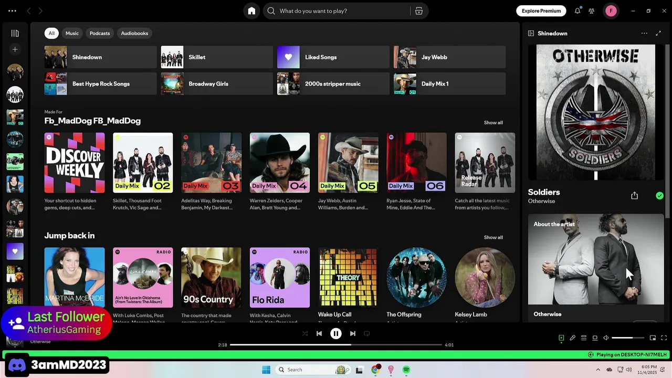
Task: Collapse the Shinedown Now Playing panel
Action: pyautogui.click(x=531, y=33)
